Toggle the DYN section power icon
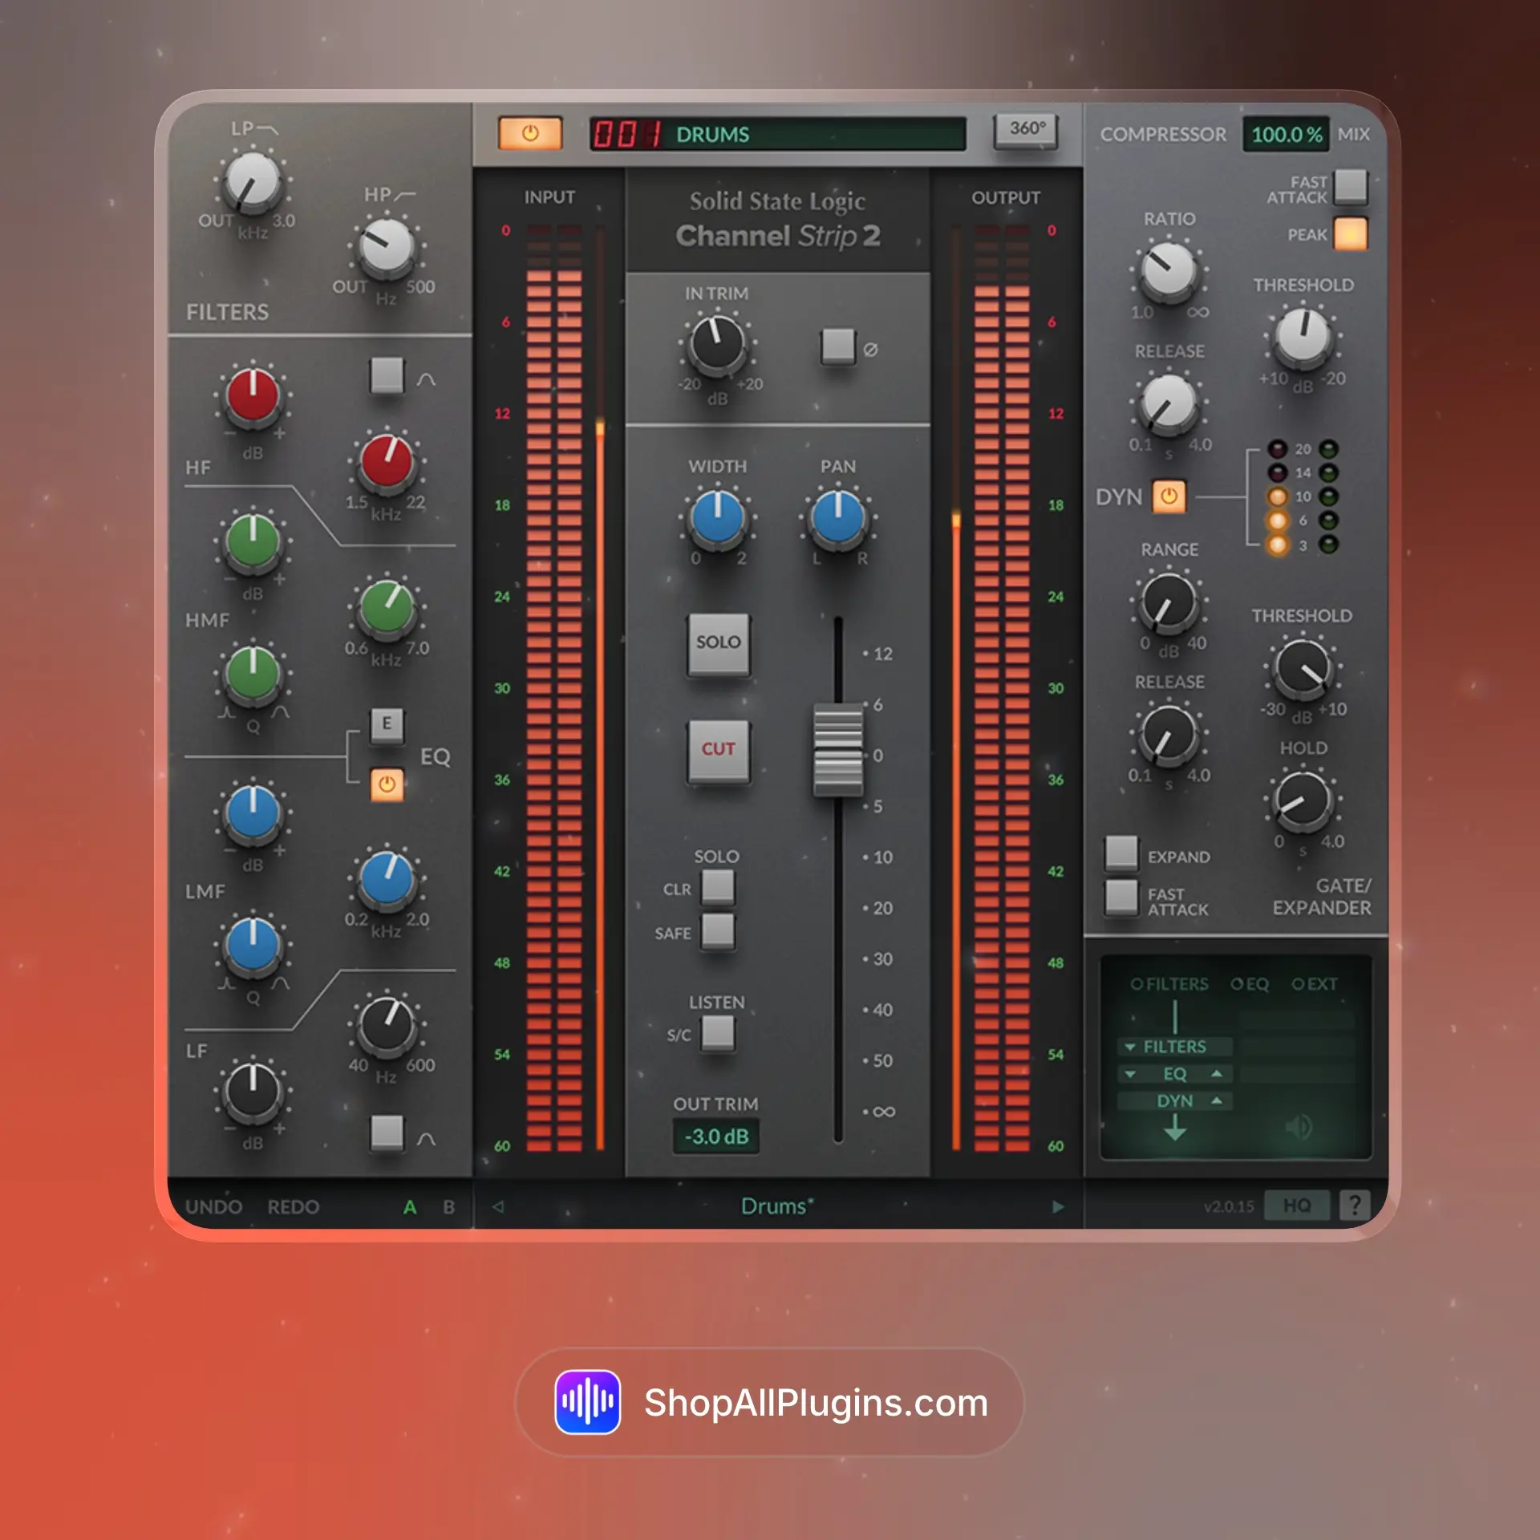 [x=1169, y=496]
